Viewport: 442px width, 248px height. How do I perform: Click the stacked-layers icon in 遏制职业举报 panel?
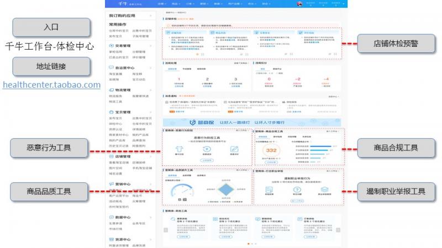(324, 190)
